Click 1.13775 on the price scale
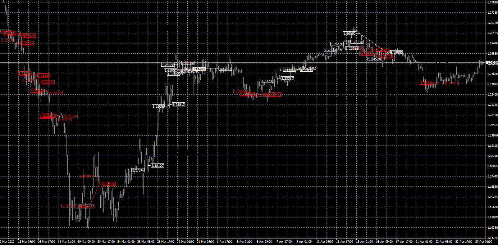 [492, 238]
